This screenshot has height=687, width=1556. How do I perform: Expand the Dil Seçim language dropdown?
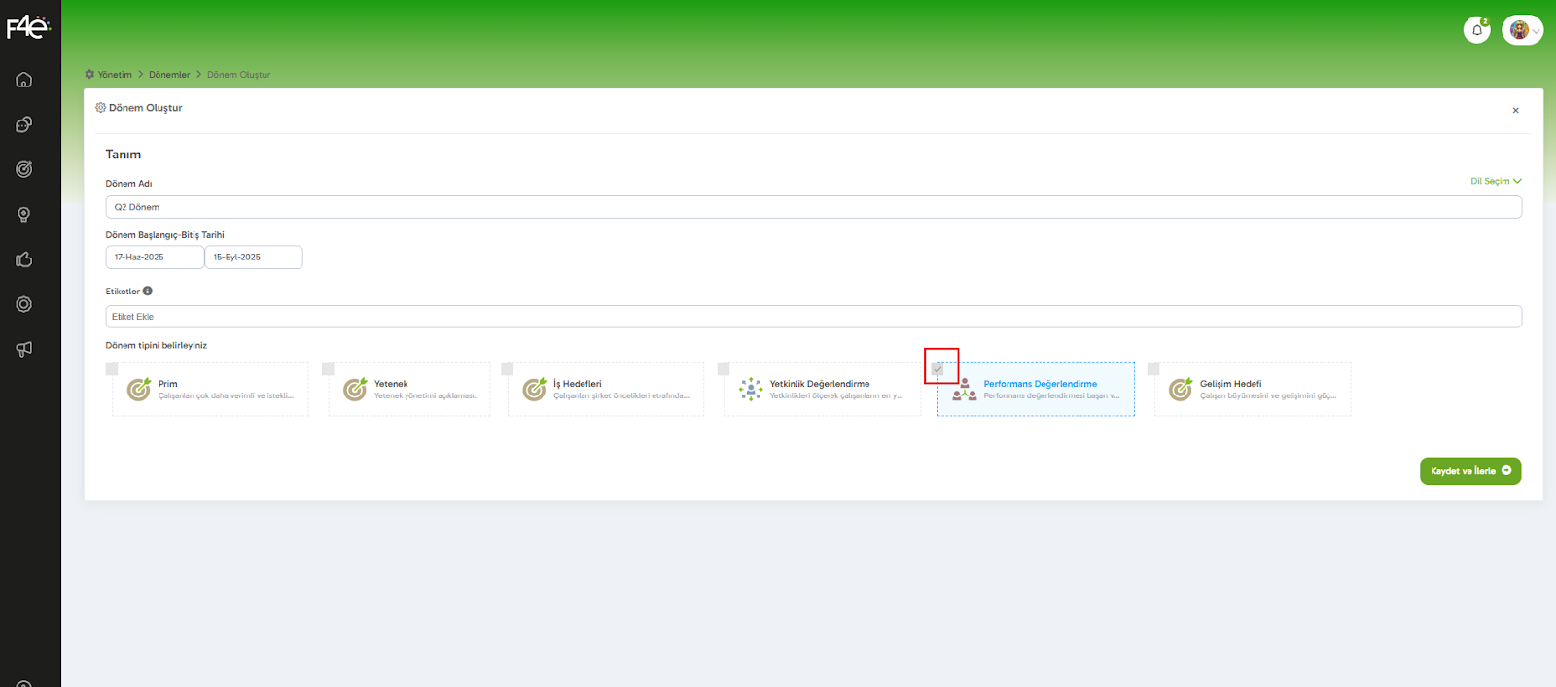(x=1496, y=181)
